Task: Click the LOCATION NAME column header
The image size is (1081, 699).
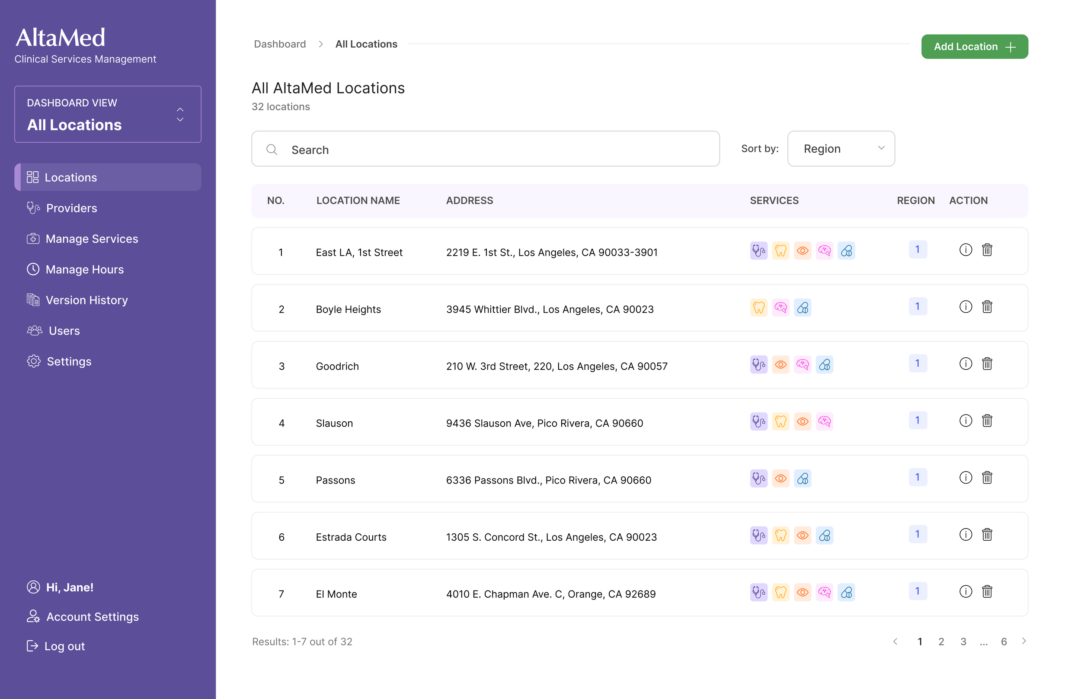Action: pyautogui.click(x=358, y=201)
